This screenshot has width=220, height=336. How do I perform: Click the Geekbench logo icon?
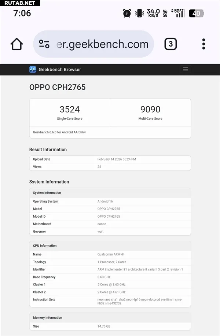33,69
